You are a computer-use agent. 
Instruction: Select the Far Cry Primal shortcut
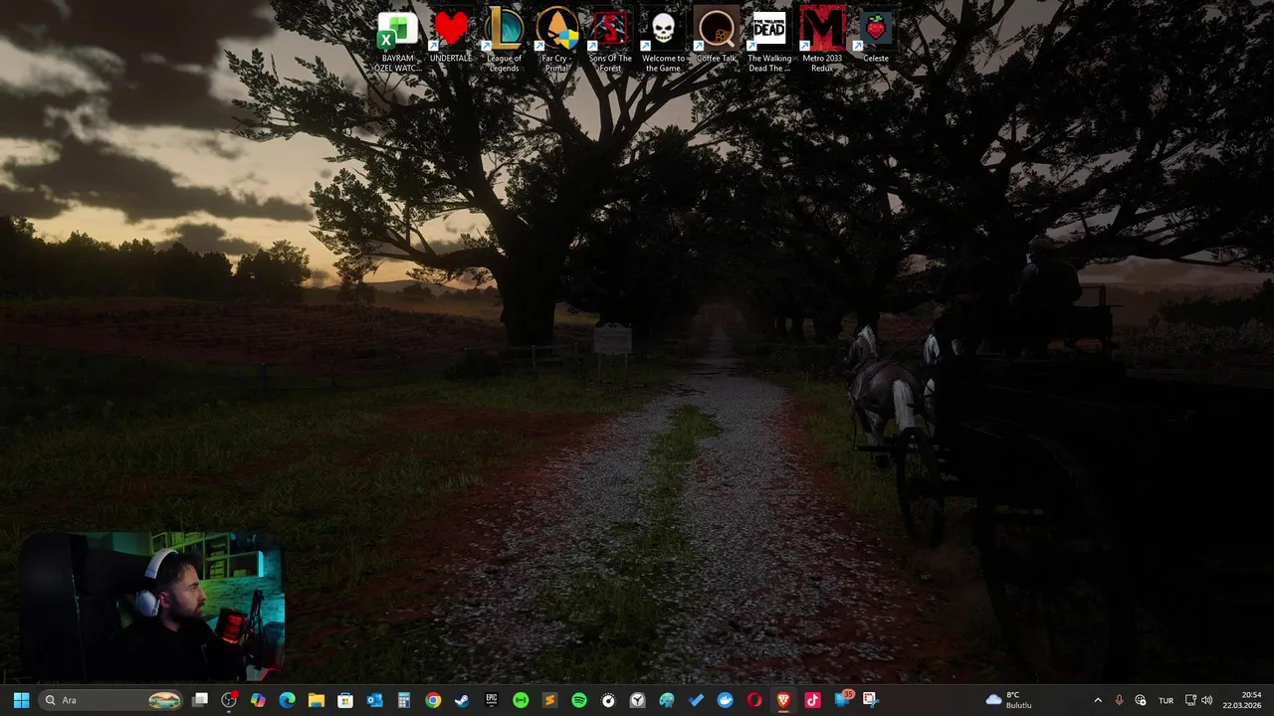(x=556, y=41)
